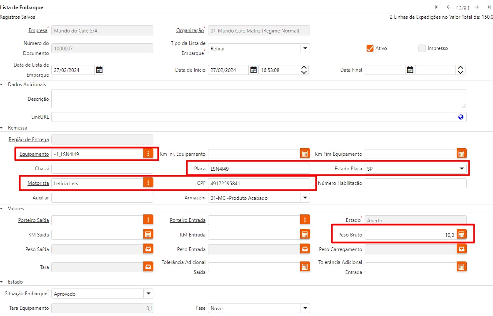This screenshot has height=316, width=493.
Task: Open the Porteiro Entrada lookup button
Action: (x=305, y=220)
